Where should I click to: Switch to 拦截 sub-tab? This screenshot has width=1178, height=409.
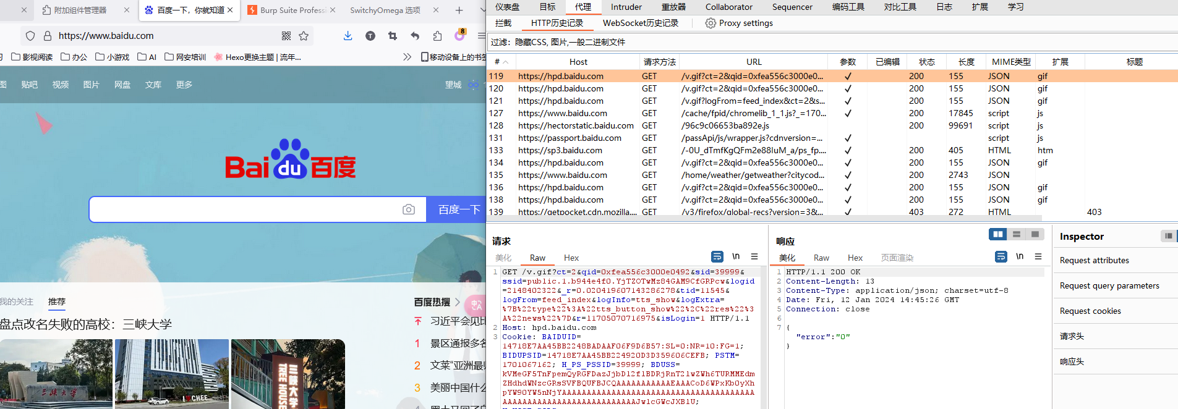503,23
